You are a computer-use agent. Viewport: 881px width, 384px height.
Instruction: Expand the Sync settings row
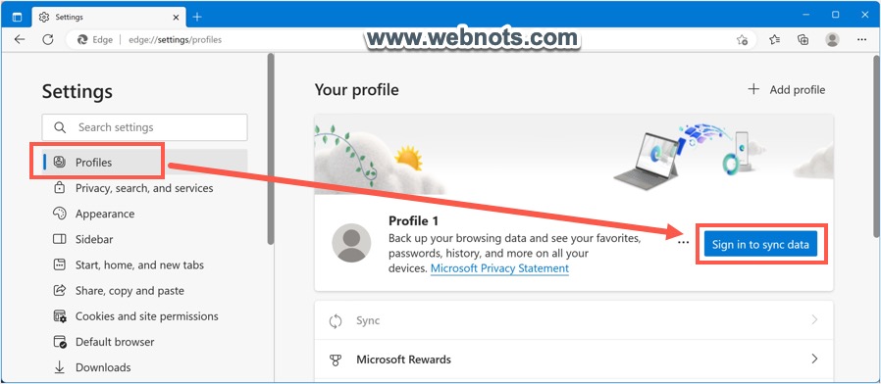click(574, 320)
